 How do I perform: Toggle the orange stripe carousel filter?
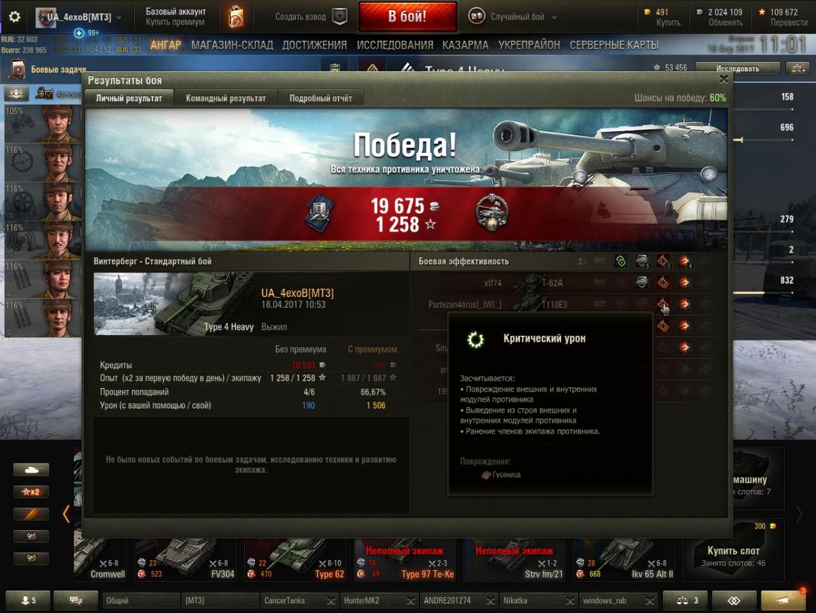click(x=31, y=514)
